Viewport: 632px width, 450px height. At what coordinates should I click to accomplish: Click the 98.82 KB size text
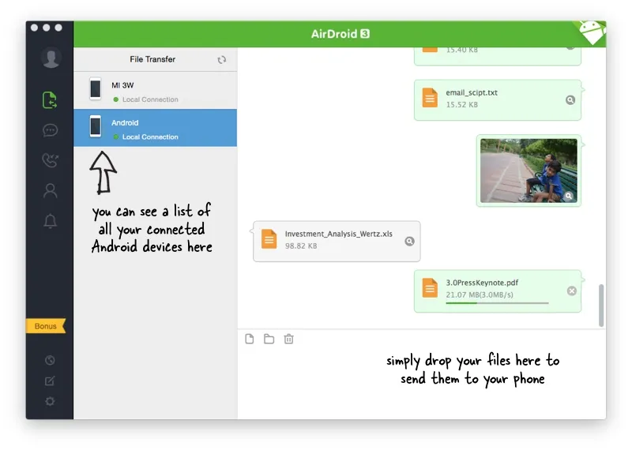(x=301, y=246)
